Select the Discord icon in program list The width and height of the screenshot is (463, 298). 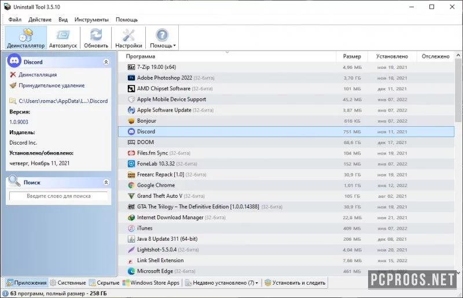coord(131,131)
